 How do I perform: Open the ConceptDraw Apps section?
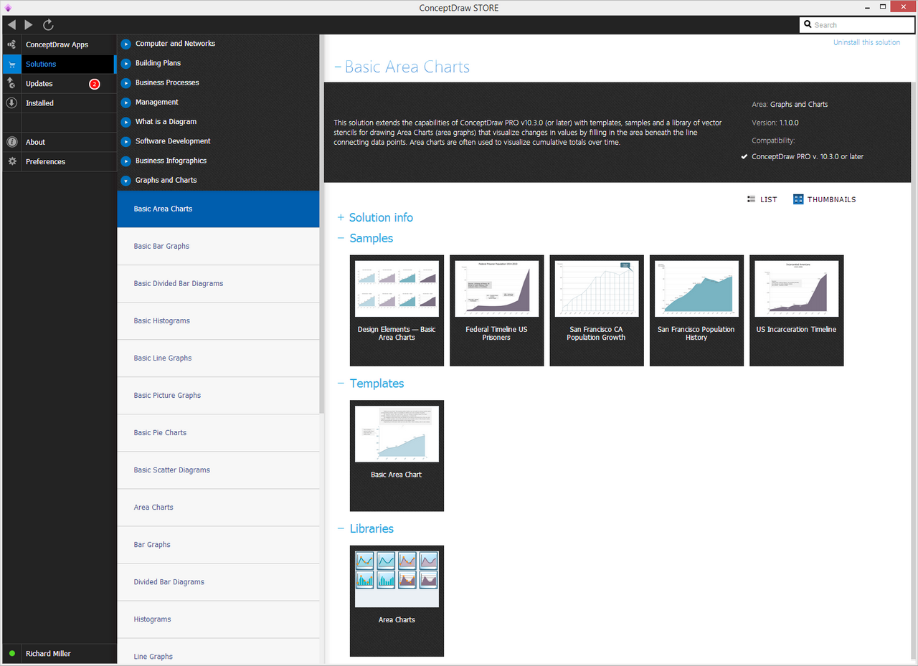click(x=57, y=44)
